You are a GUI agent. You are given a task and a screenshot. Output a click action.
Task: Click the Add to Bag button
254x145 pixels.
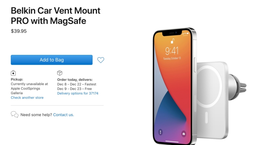coord(52,60)
